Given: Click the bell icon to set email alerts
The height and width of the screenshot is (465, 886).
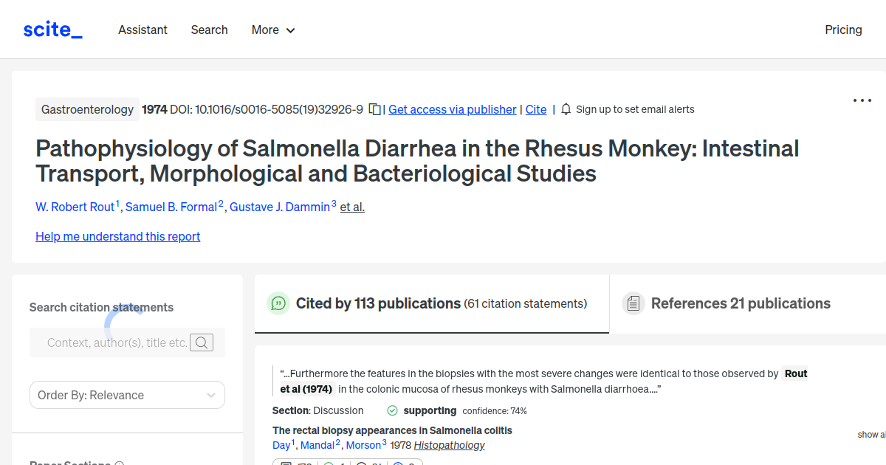Looking at the screenshot, I should (565, 108).
